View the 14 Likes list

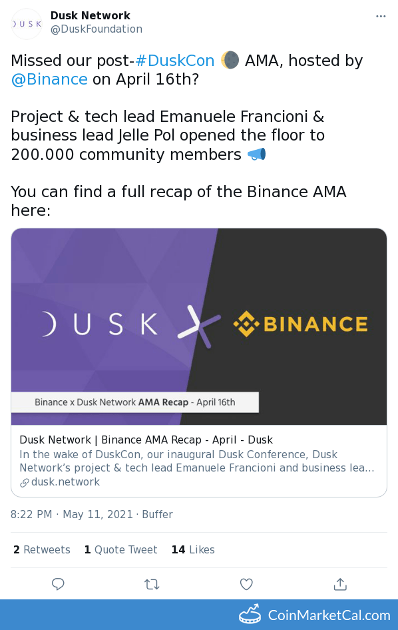click(193, 549)
